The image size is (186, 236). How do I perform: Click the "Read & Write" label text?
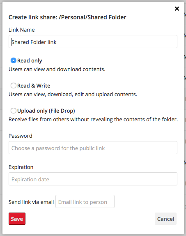pyautogui.click(x=34, y=86)
